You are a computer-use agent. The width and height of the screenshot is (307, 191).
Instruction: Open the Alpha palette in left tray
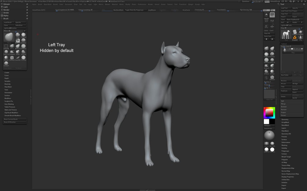pyautogui.click(x=6, y=16)
